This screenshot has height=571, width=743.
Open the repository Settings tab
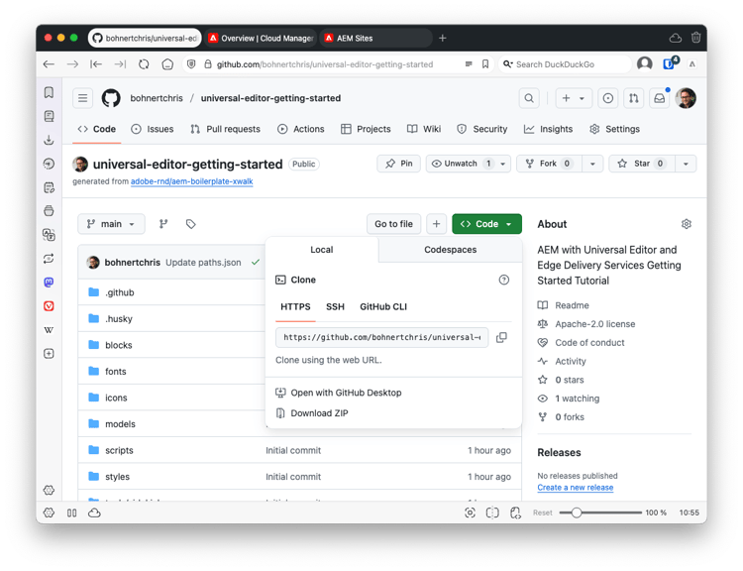614,129
